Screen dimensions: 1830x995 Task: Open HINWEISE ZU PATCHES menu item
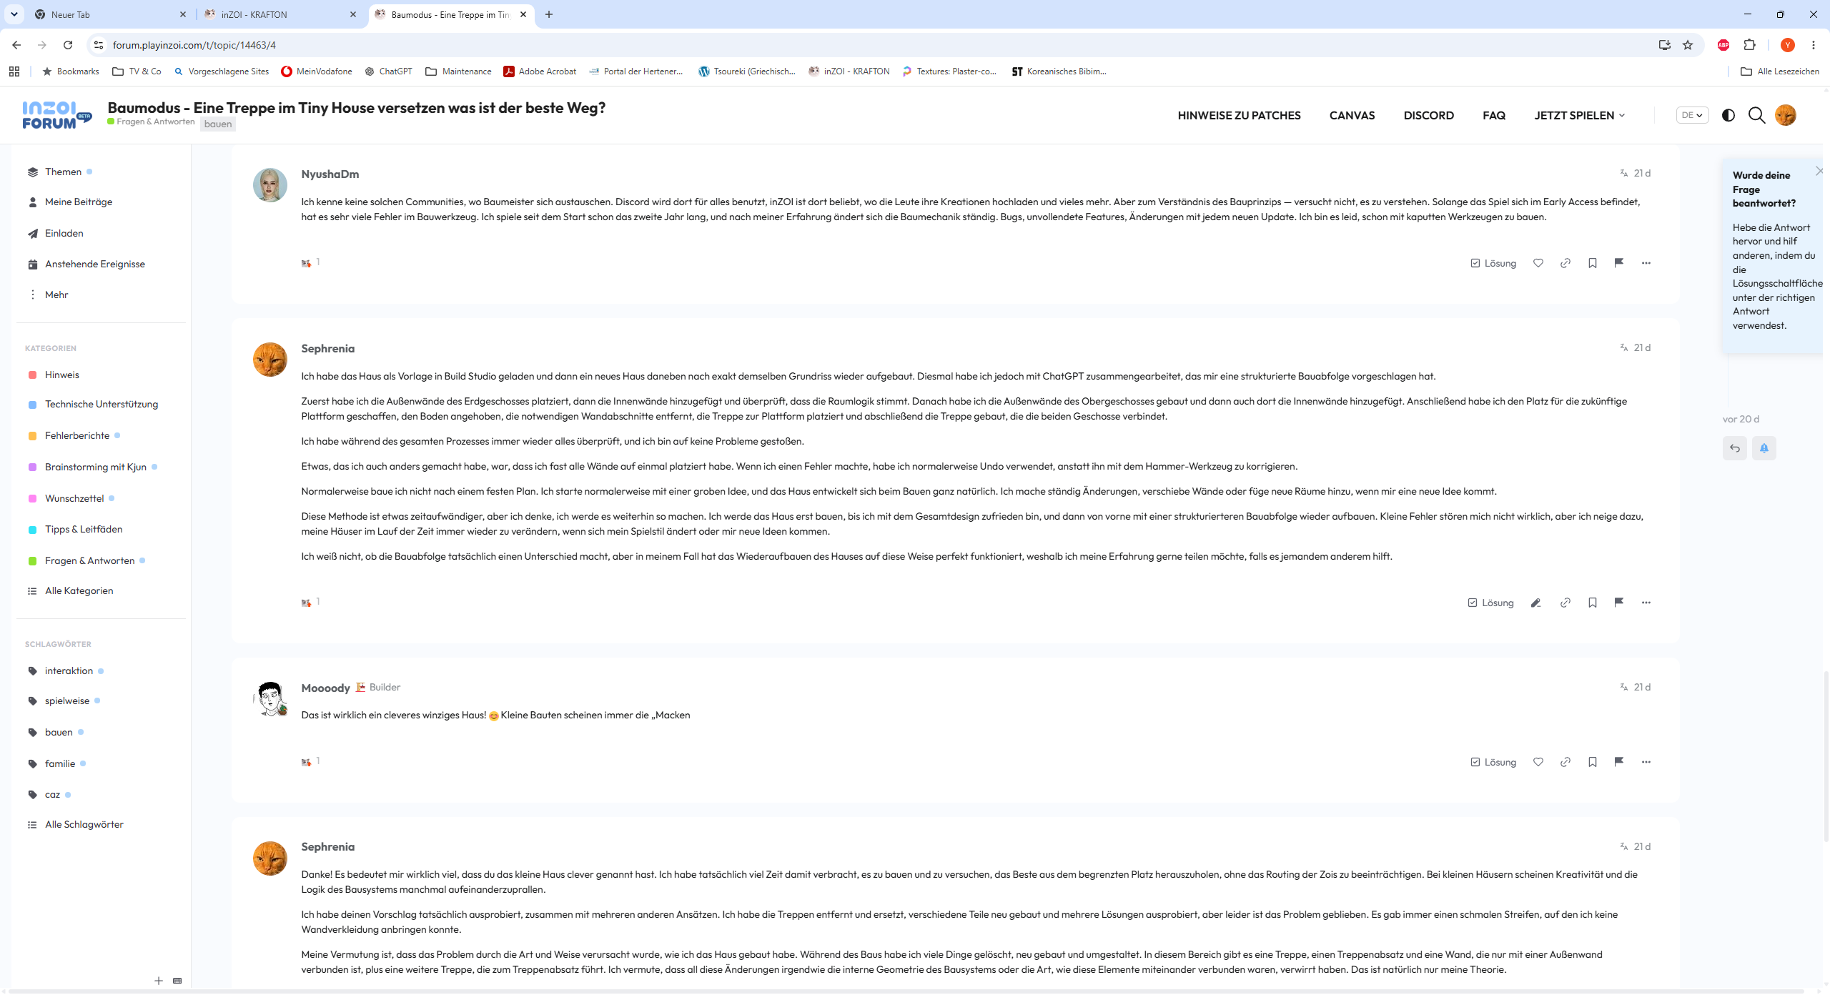tap(1239, 115)
